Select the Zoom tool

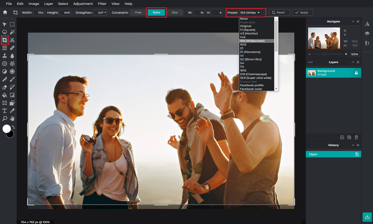click(4, 118)
